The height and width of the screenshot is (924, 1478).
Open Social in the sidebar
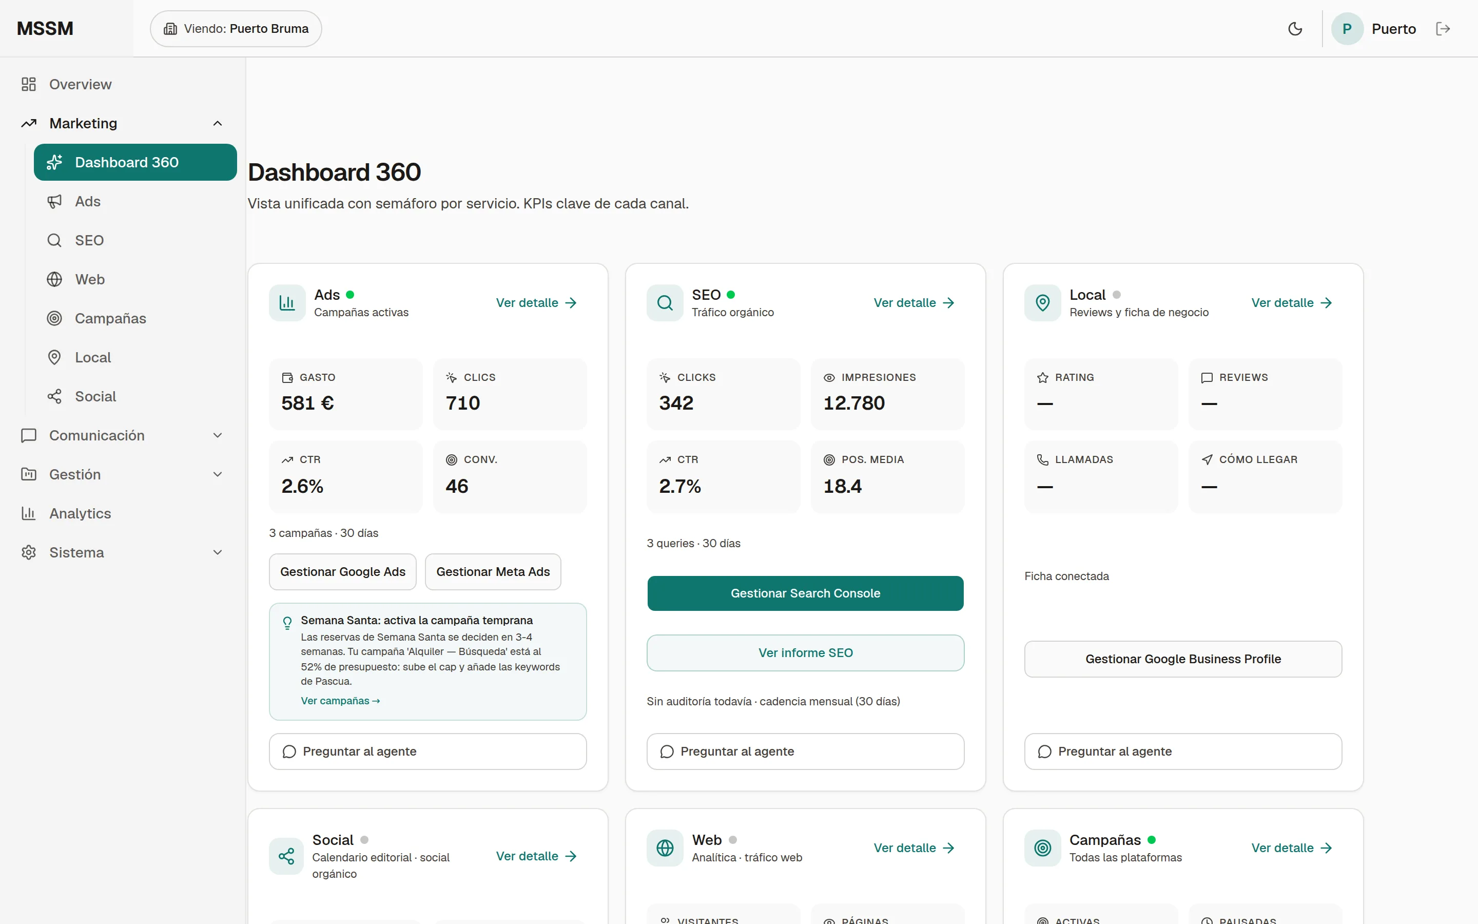[135, 397]
